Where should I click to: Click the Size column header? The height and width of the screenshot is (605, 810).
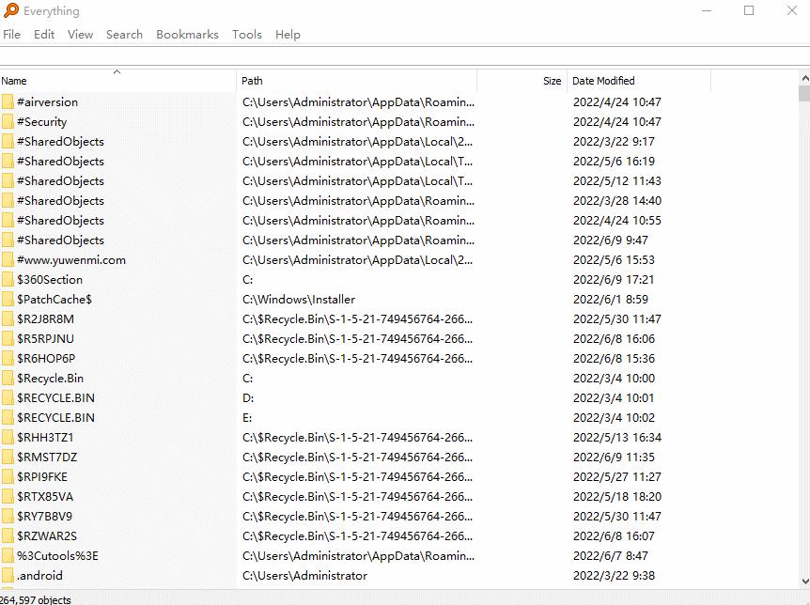point(552,81)
